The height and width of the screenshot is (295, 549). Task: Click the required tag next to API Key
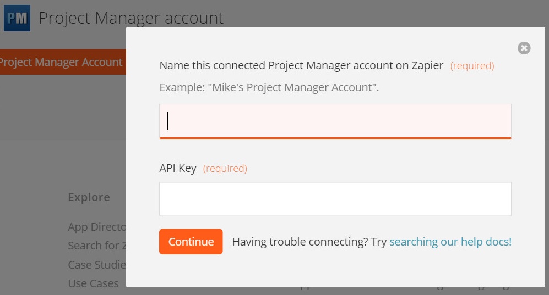(x=225, y=169)
